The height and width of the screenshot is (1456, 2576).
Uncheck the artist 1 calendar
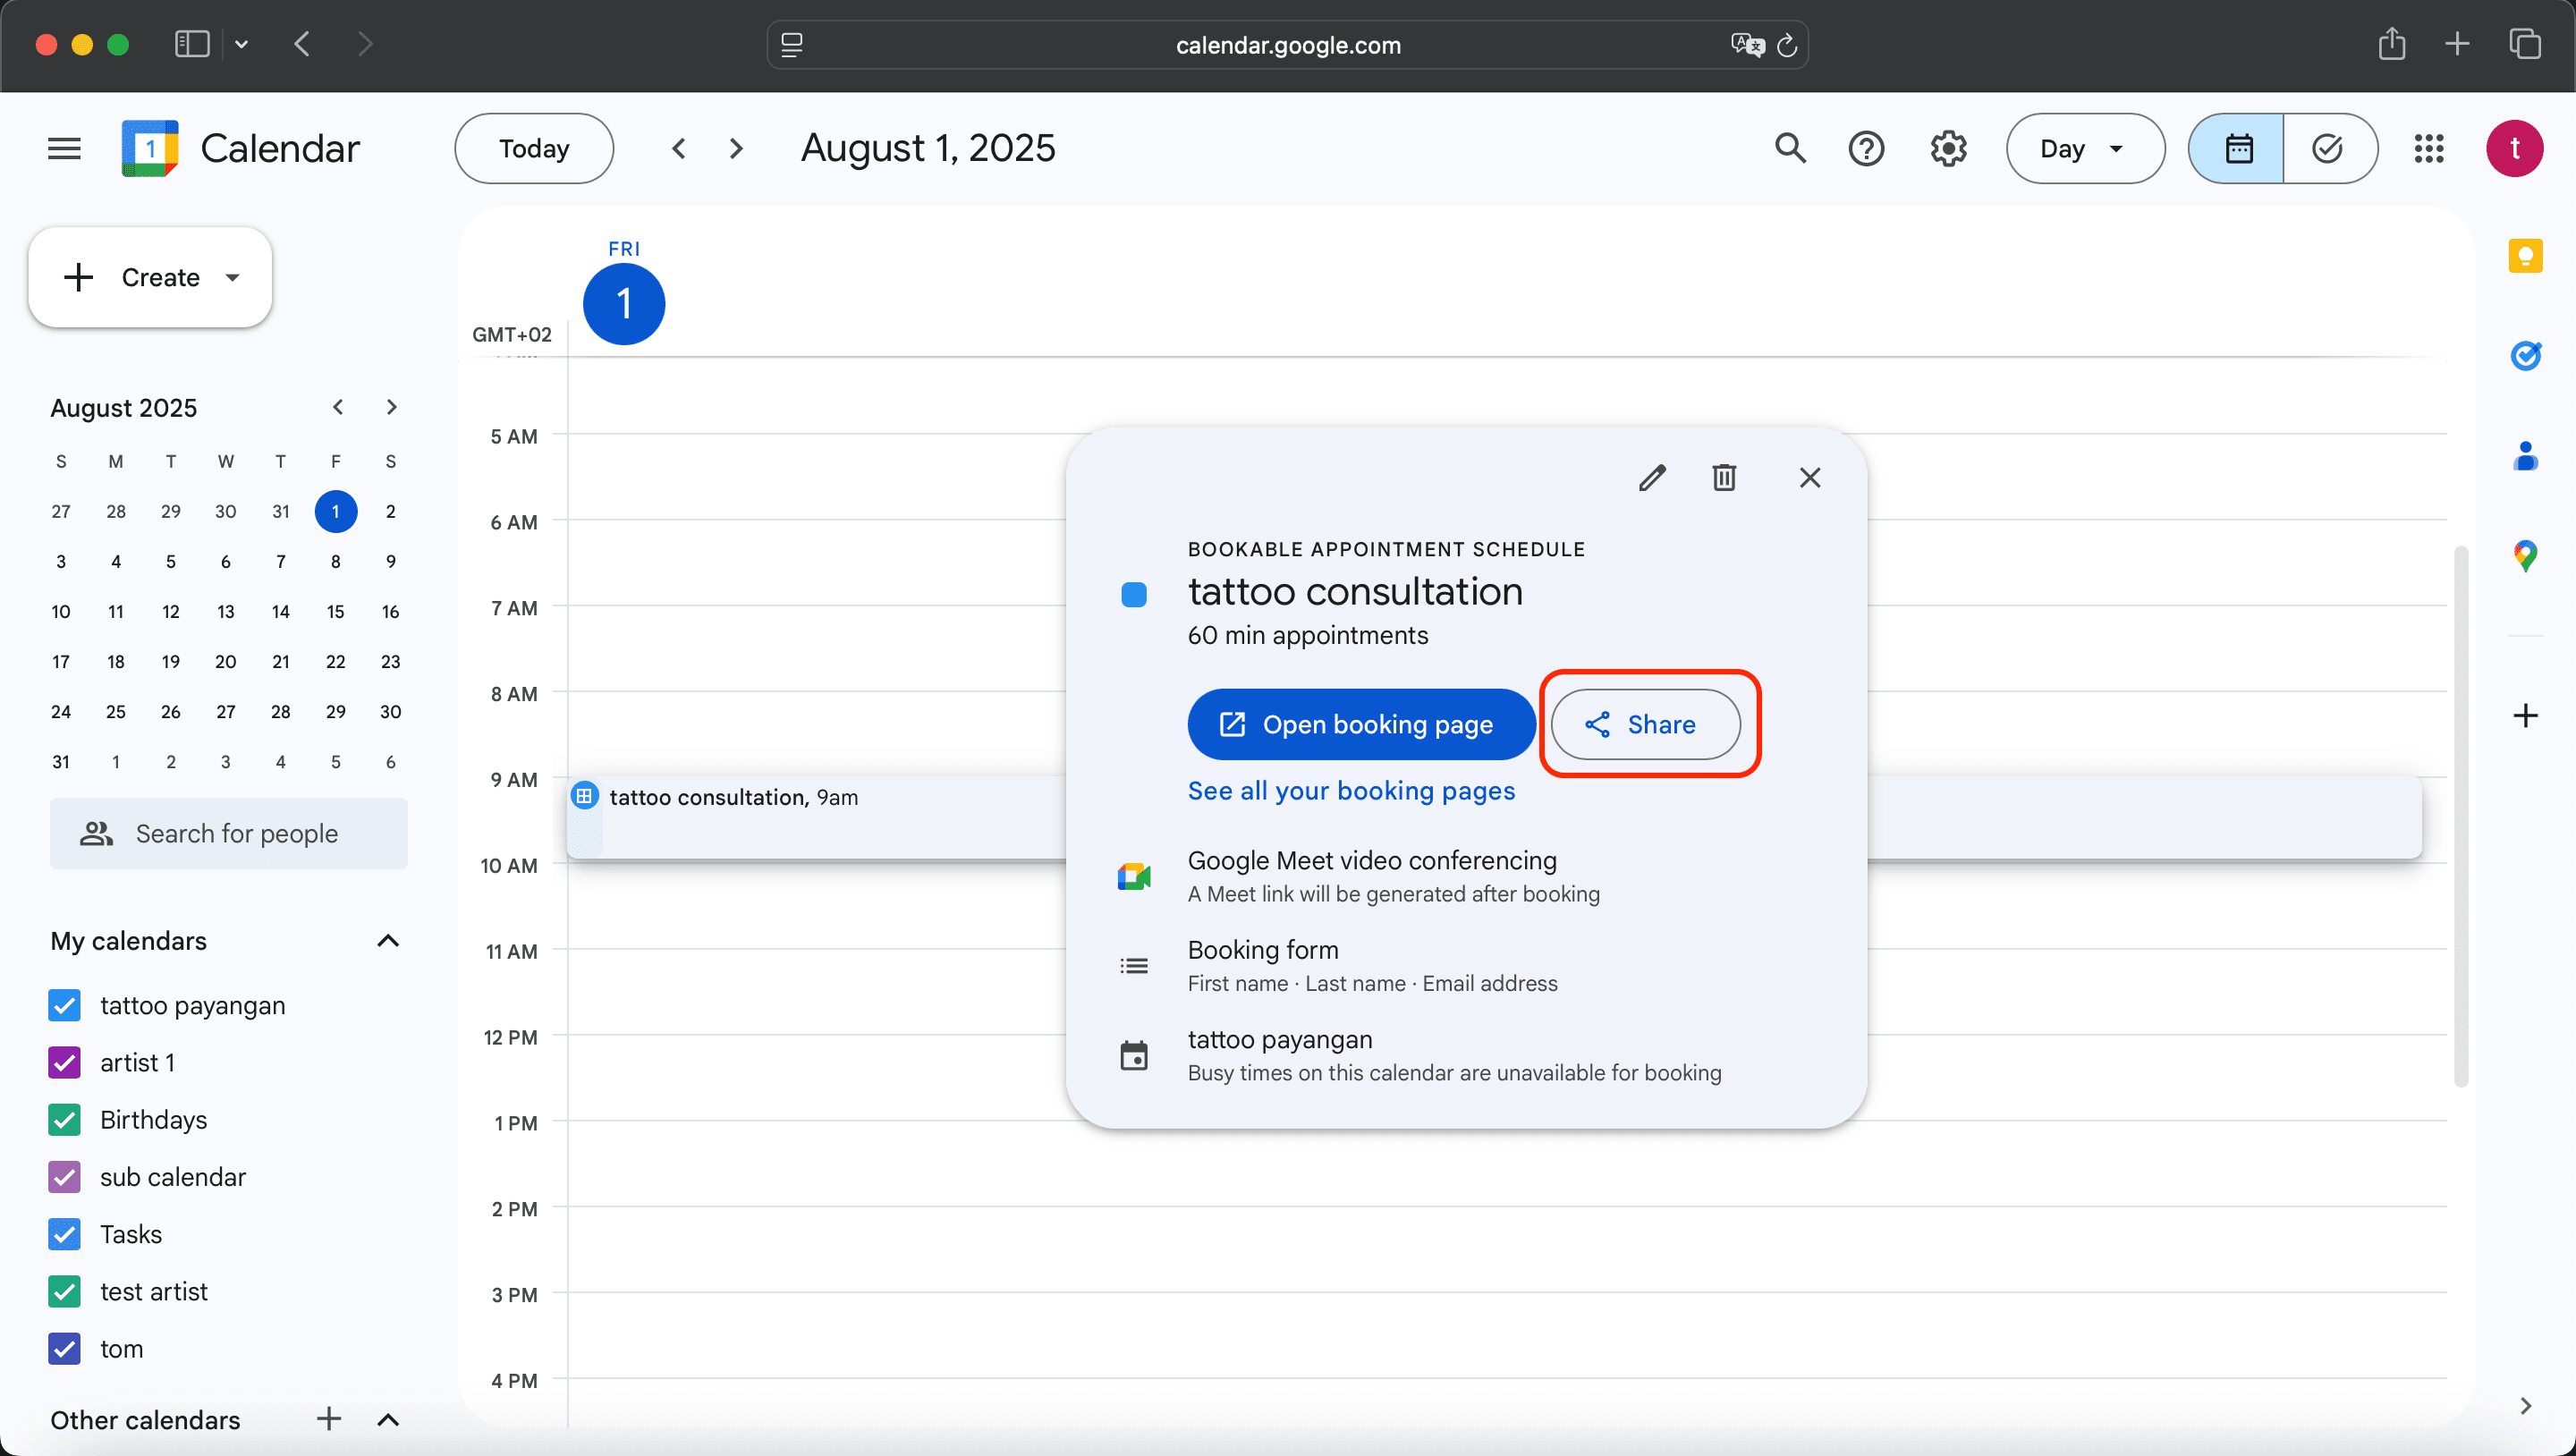65,1062
